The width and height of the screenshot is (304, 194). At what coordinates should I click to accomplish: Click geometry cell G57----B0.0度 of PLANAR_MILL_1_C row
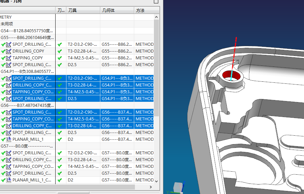pyautogui.click(x=117, y=180)
